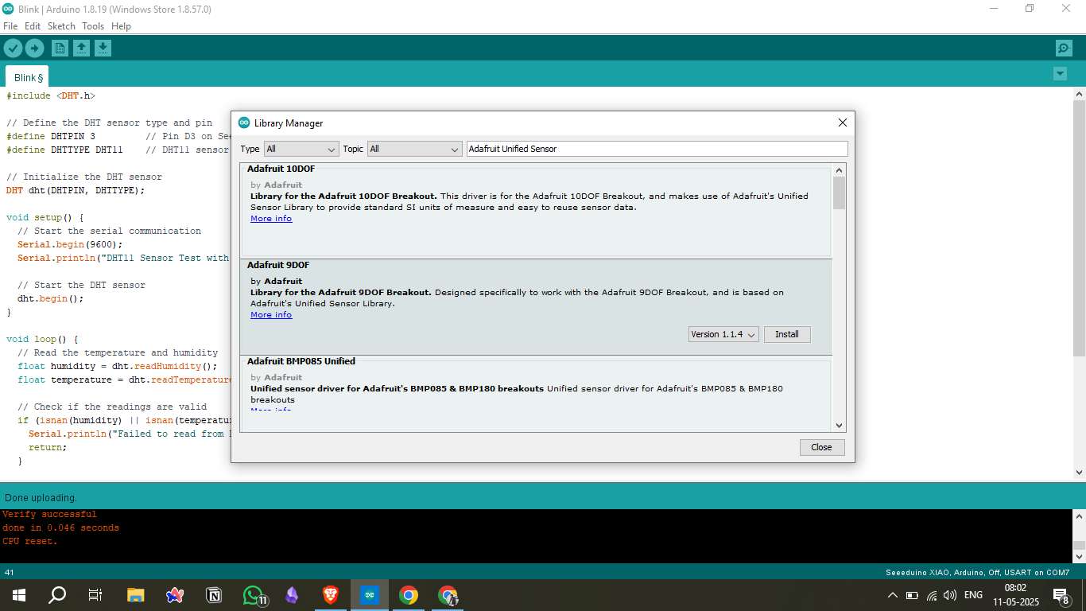Open Obsidian from the taskbar
This screenshot has width=1086, height=611.
(x=292, y=595)
